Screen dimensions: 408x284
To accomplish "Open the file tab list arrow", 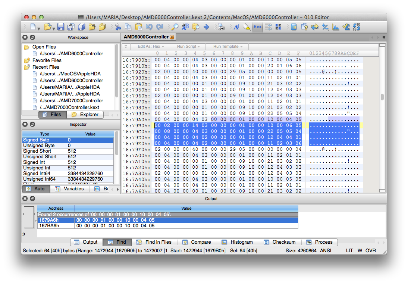I will (x=384, y=37).
